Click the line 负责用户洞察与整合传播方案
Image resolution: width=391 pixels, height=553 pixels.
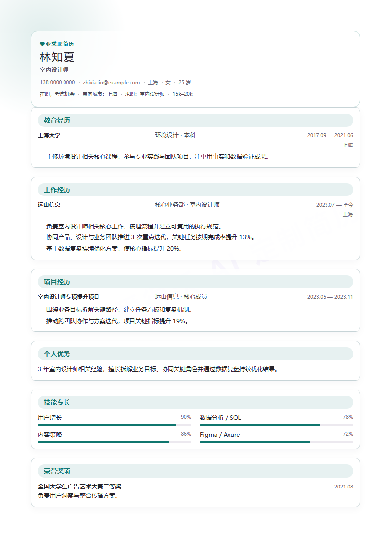[78, 496]
